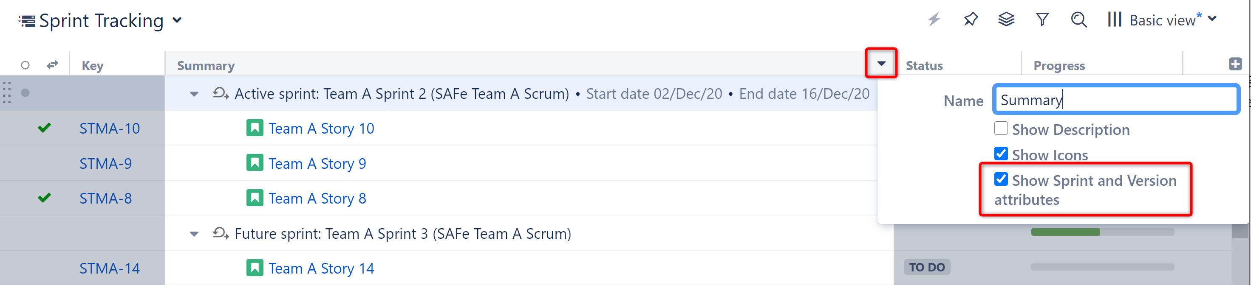The height and width of the screenshot is (285, 1251).
Task: Uncheck the Show Icons checkbox
Action: pyautogui.click(x=1001, y=154)
